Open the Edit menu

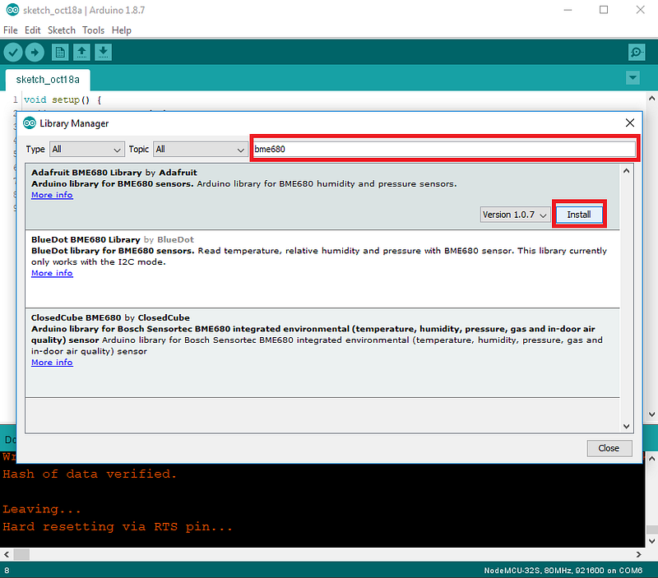click(x=32, y=30)
